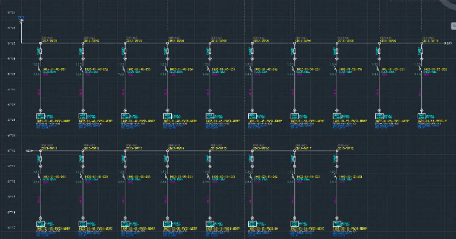This screenshot has width=456, height=239.
Task: Select the load box at bottom of TAP04 branch
Action: (168, 116)
